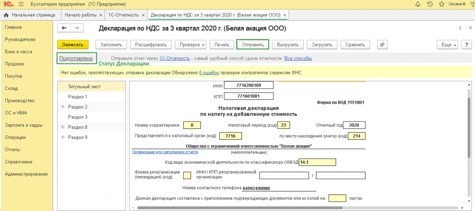Open the Продажи section
Image resolution: width=475 pixels, height=211 pixels.
pos(14,64)
